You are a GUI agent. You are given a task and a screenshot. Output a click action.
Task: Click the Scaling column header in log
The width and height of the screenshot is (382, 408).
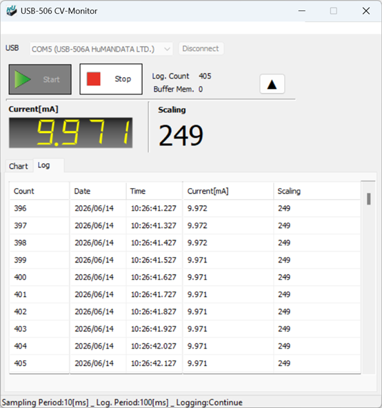(317, 191)
